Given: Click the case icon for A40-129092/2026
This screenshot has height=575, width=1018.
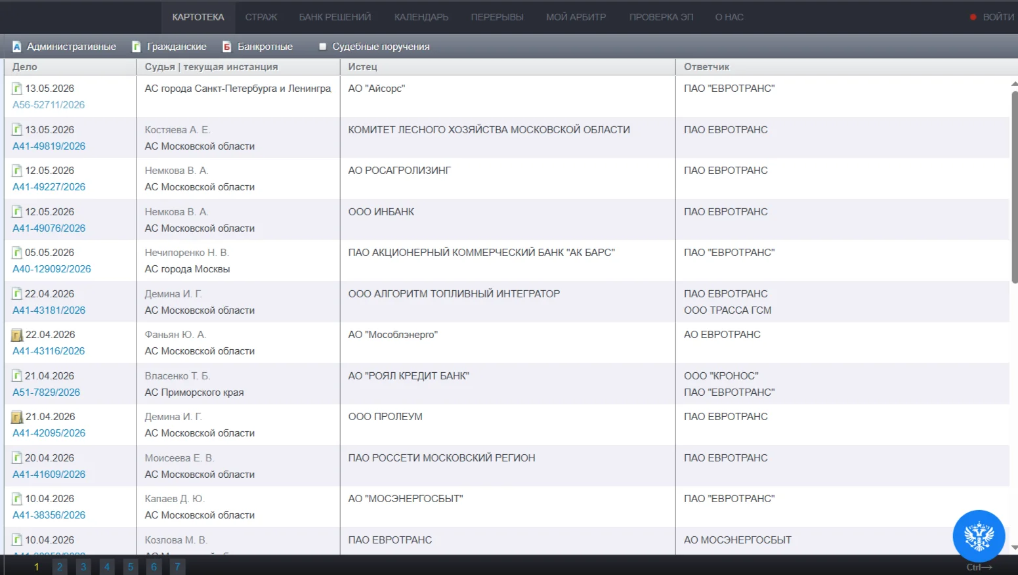Looking at the screenshot, I should (17, 253).
